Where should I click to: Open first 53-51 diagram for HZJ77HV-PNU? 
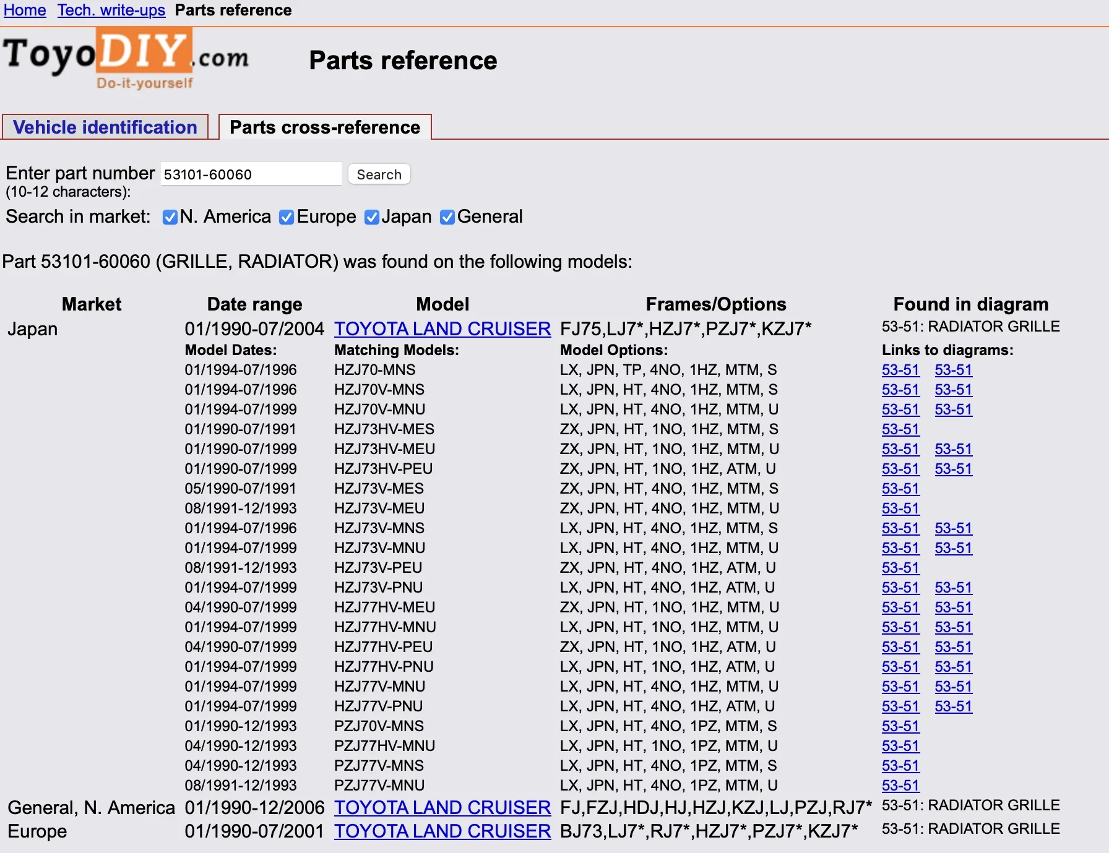click(x=900, y=667)
